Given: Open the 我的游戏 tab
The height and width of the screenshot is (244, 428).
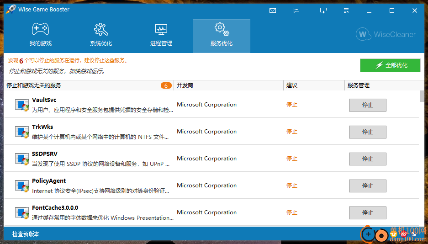Looking at the screenshot, I should pyautogui.click(x=40, y=36).
